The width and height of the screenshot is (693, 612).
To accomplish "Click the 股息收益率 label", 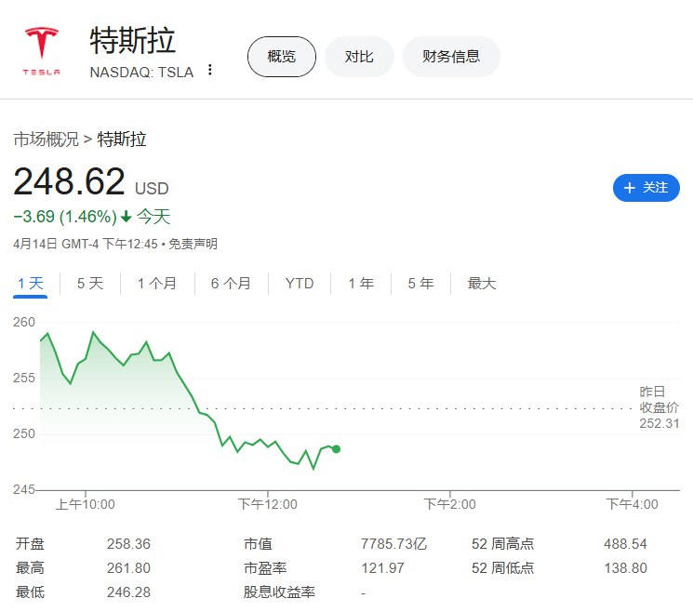I will pyautogui.click(x=279, y=592).
